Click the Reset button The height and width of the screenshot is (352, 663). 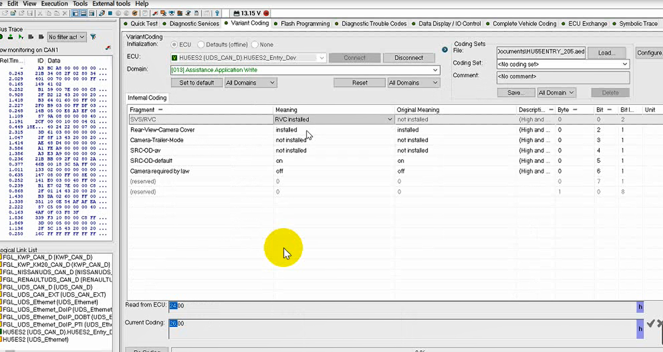click(360, 82)
